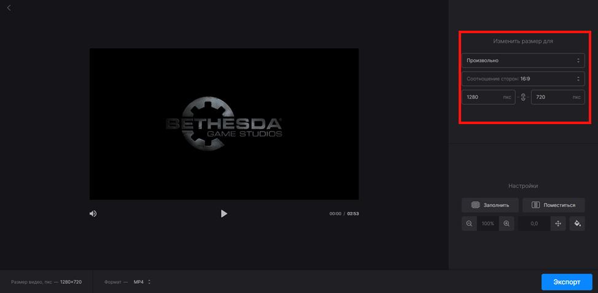Change the MP4 format selector
598x293 pixels.
click(x=142, y=282)
